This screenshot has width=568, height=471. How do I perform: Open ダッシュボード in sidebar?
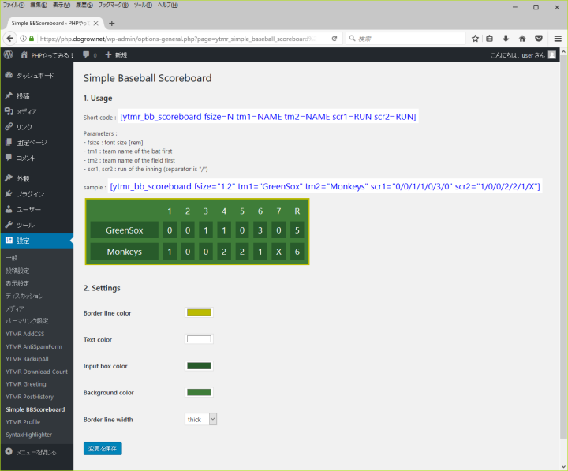tap(37, 76)
